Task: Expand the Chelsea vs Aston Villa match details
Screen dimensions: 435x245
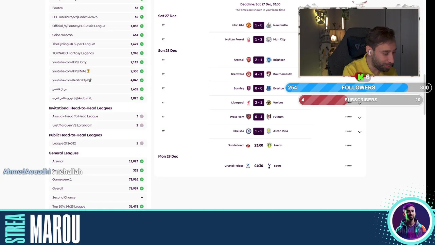Action: click(x=360, y=132)
